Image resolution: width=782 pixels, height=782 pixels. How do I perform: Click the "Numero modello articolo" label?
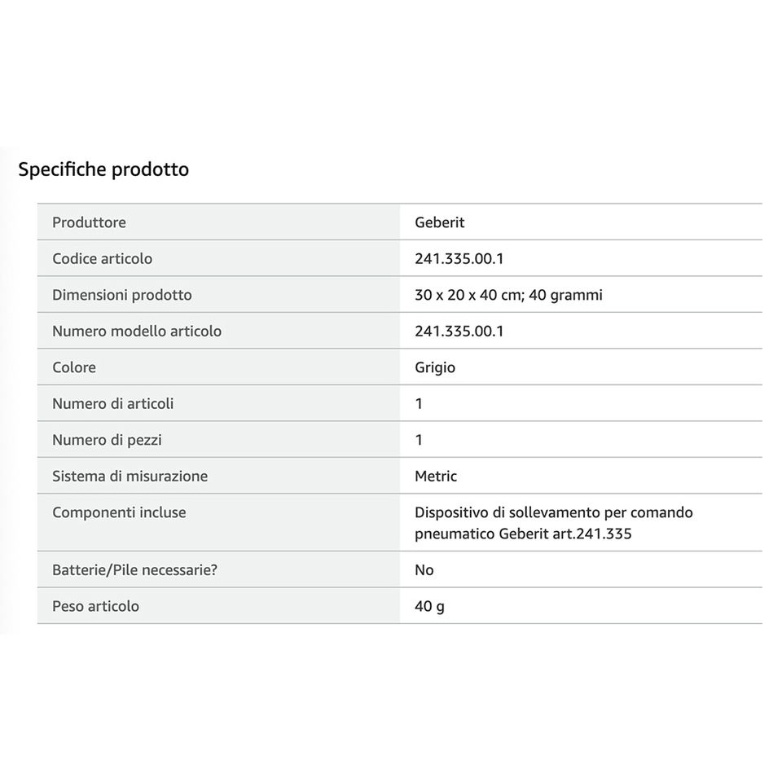[137, 331]
